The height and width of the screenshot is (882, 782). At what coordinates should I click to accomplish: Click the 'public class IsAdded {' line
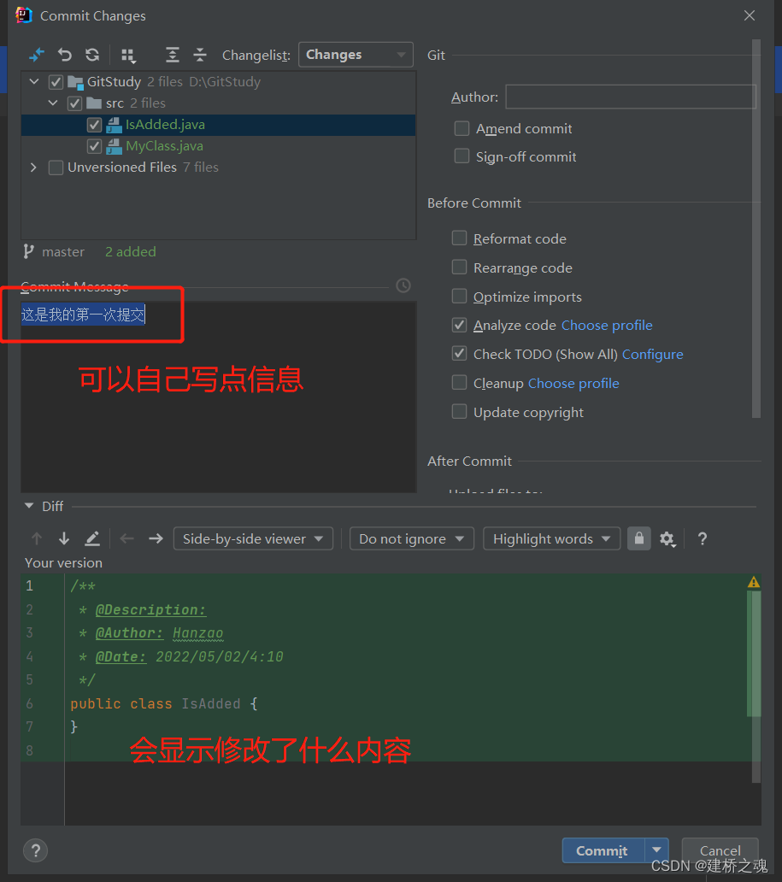point(164,703)
